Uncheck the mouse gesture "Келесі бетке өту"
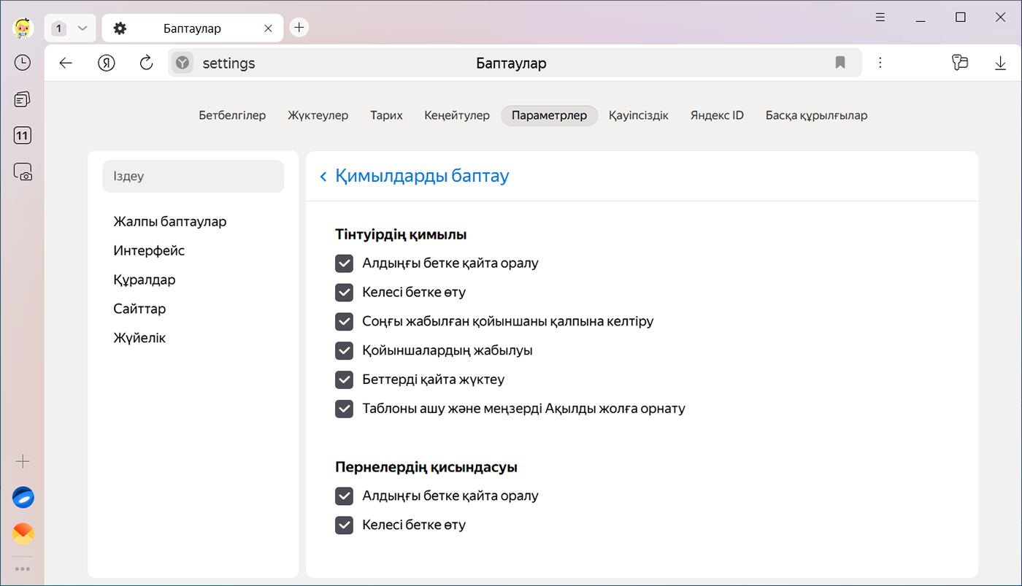1022x586 pixels. (x=344, y=293)
